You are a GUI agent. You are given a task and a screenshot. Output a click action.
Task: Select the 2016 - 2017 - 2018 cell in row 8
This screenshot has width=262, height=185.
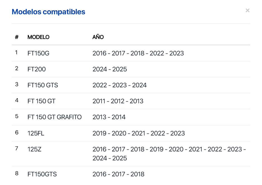118,174
